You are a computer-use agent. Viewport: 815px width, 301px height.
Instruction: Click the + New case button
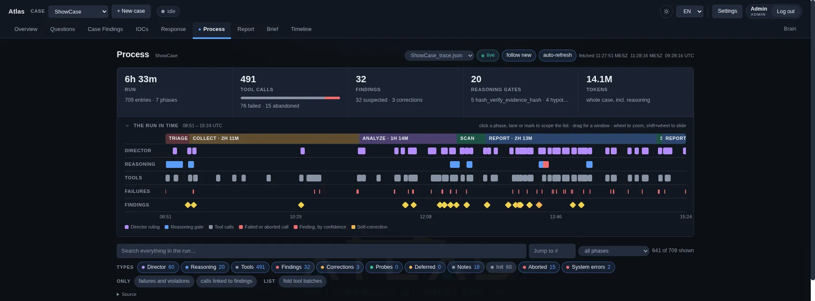coord(131,11)
